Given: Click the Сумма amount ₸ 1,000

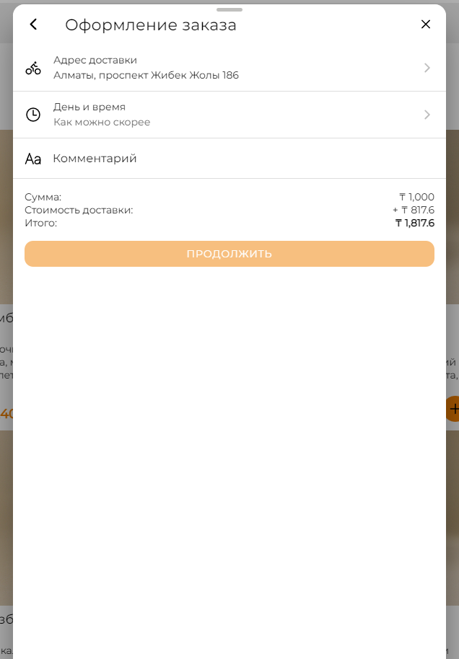Looking at the screenshot, I should [416, 197].
